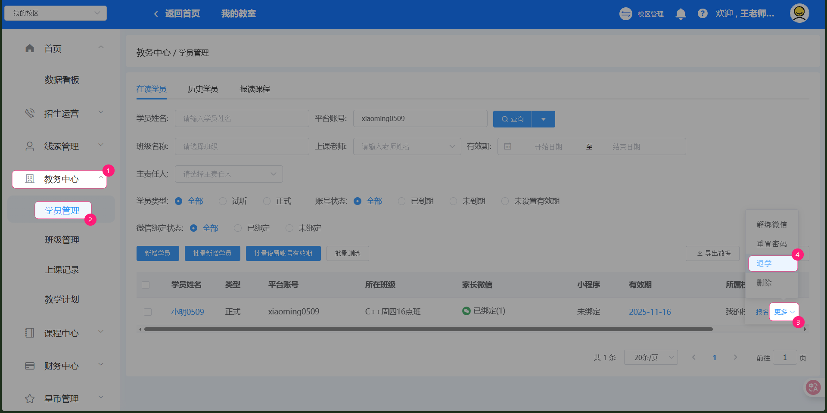Open the 我的校区 campus dropdown
827x413 pixels.
(x=56, y=13)
